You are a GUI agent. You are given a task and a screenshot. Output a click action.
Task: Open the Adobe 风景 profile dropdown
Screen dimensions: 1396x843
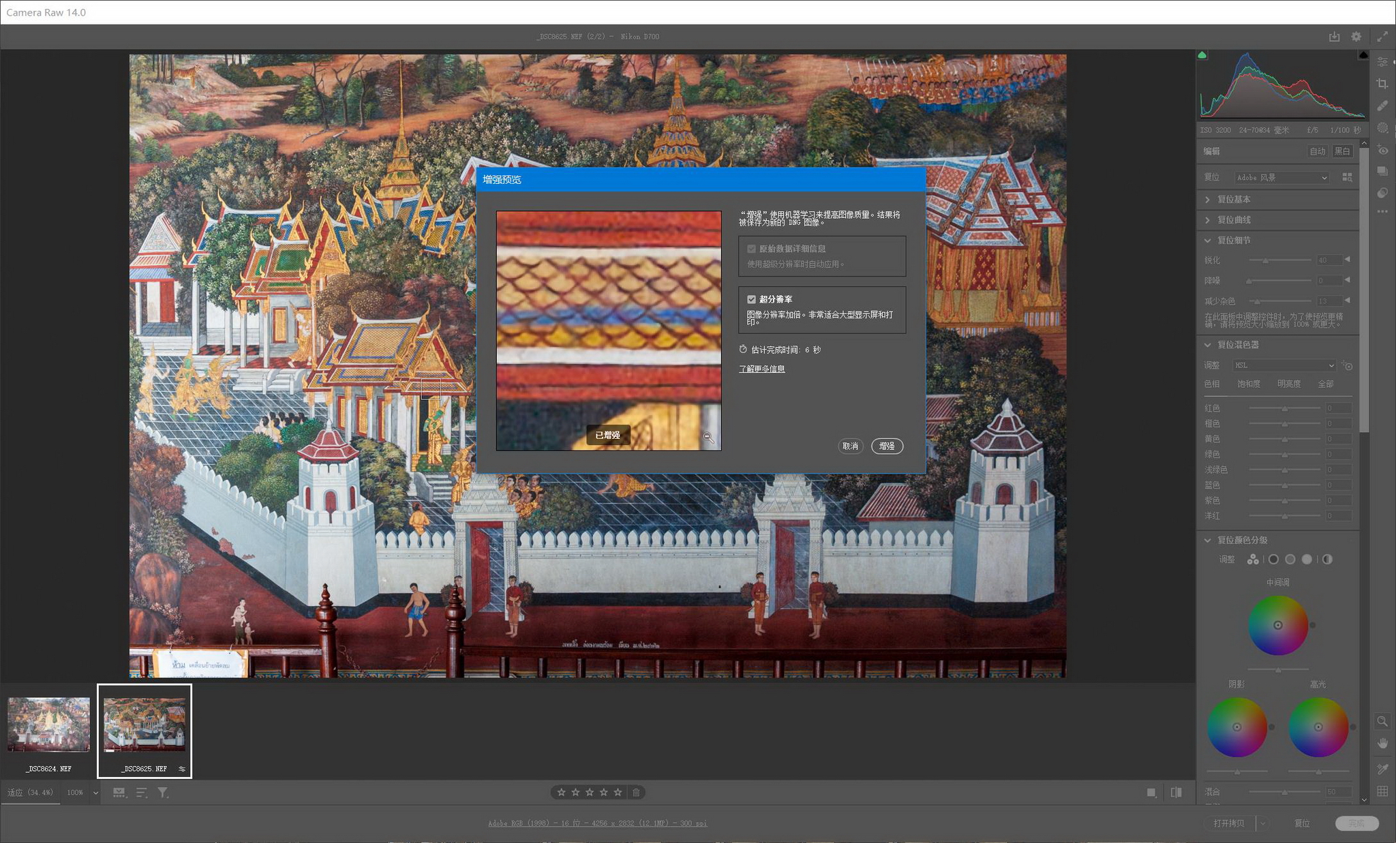click(x=1281, y=177)
